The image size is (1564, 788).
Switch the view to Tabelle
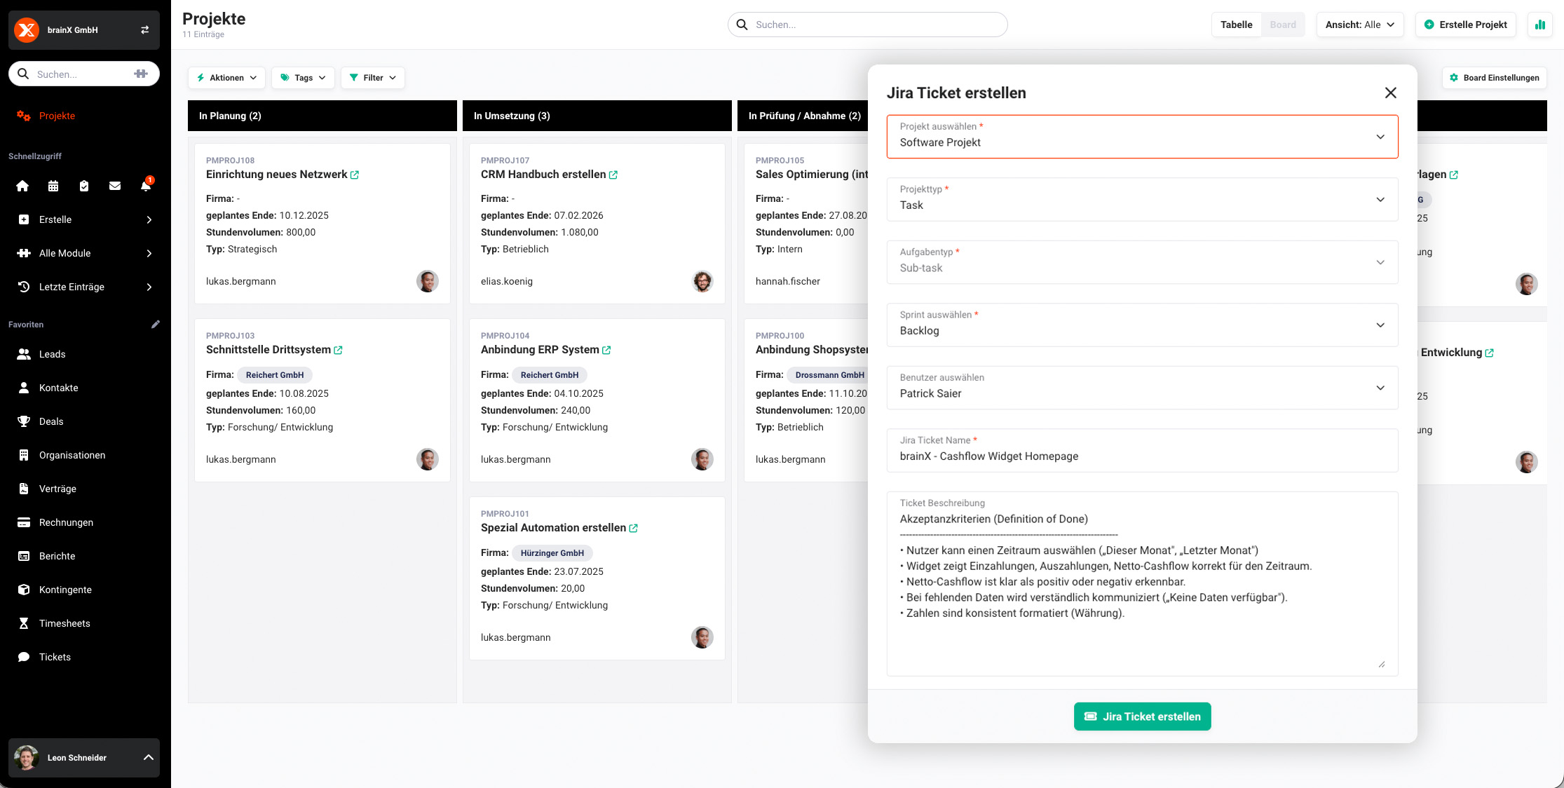pyautogui.click(x=1236, y=25)
